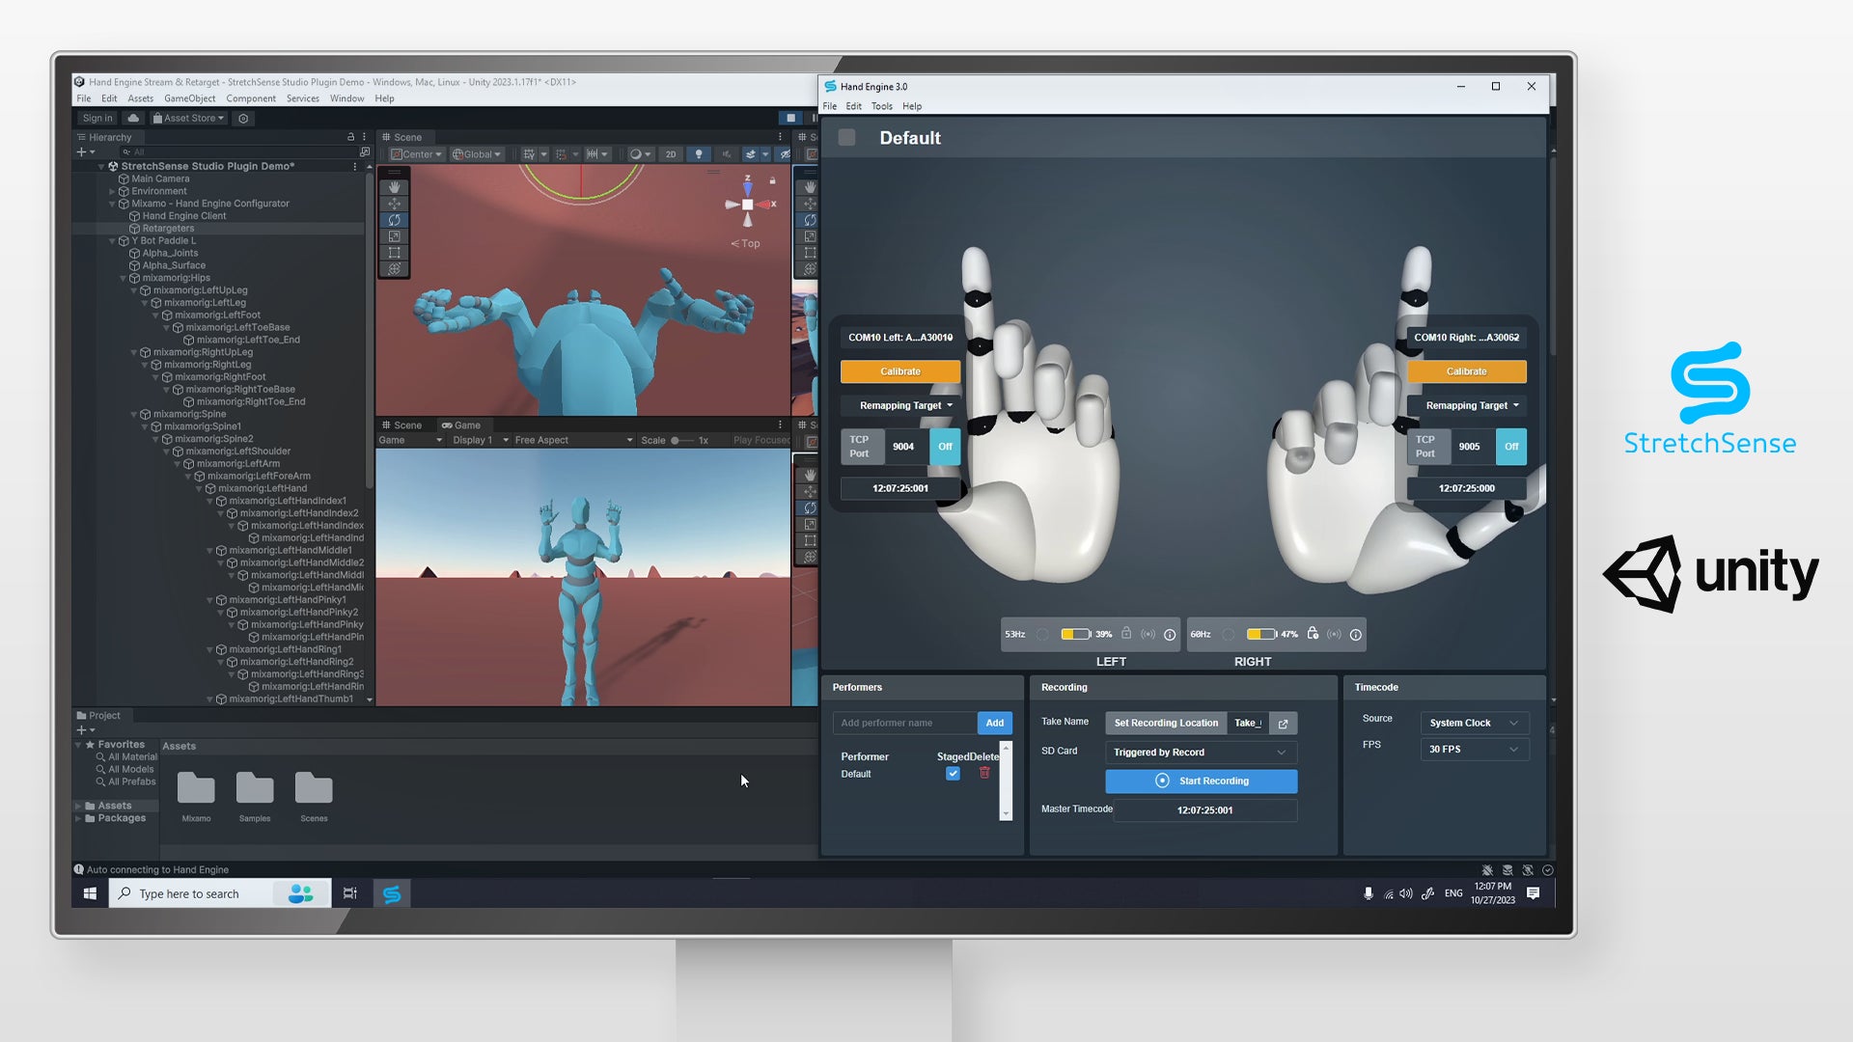The width and height of the screenshot is (1853, 1042).
Task: Select the Hand view tool in Scene
Action: [x=394, y=187]
